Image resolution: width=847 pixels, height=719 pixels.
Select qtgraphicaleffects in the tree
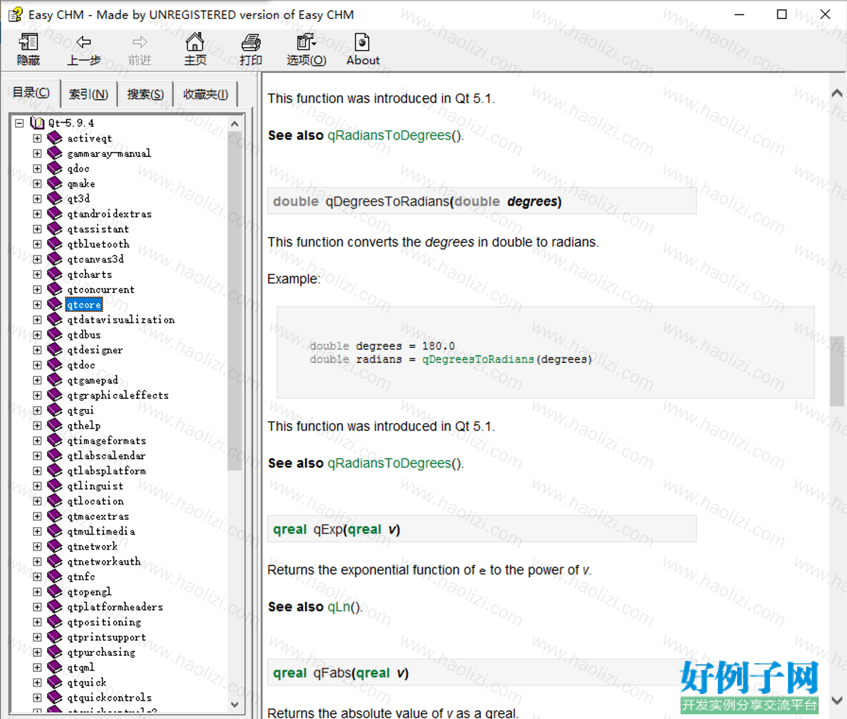(x=118, y=395)
